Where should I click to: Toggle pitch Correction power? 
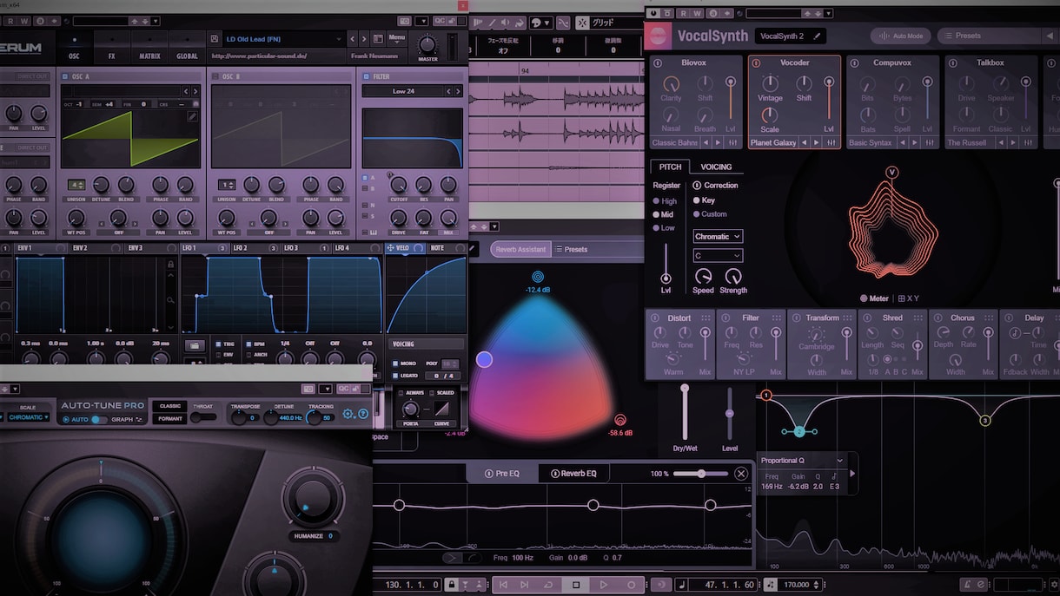(697, 186)
